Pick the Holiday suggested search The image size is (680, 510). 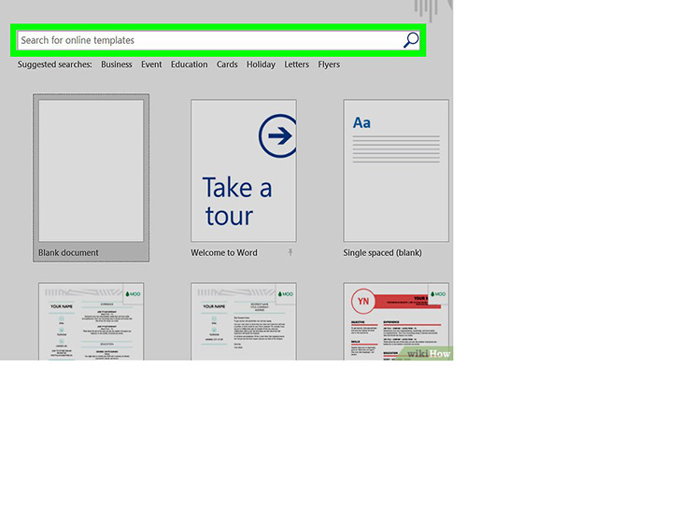pyautogui.click(x=261, y=64)
